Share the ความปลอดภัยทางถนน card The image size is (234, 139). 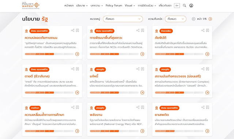(73, 31)
